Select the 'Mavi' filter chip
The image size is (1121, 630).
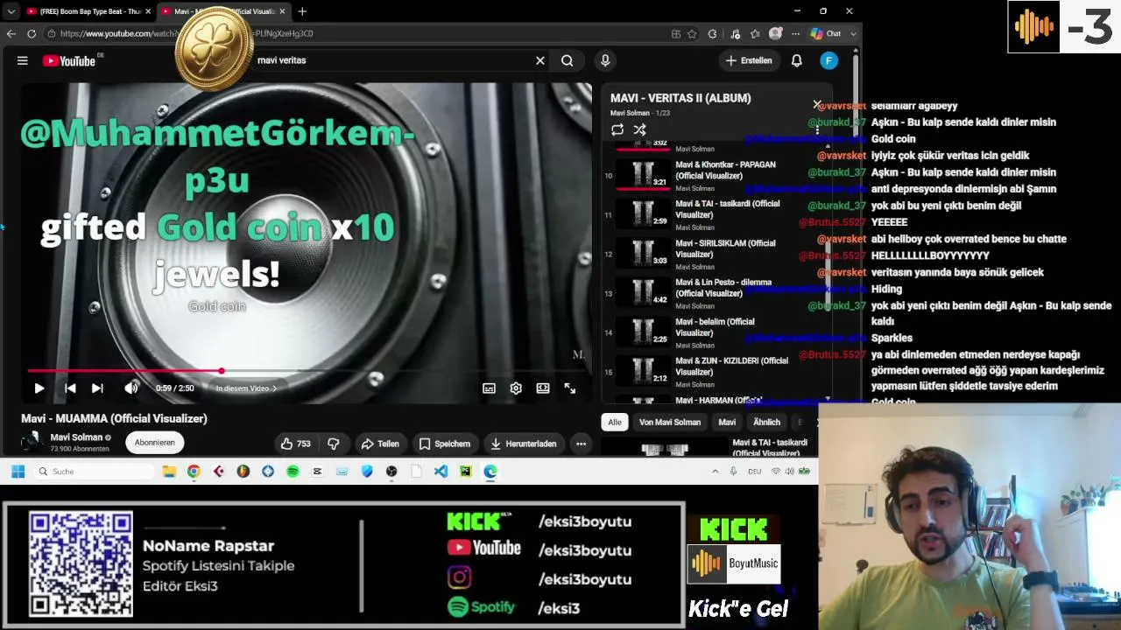click(x=727, y=423)
